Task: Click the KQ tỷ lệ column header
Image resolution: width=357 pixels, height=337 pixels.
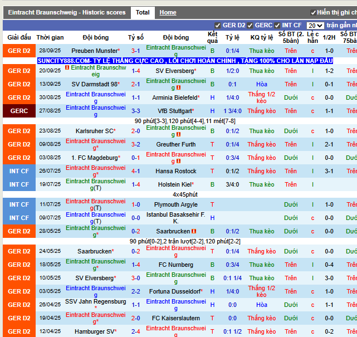Action: click(x=262, y=37)
